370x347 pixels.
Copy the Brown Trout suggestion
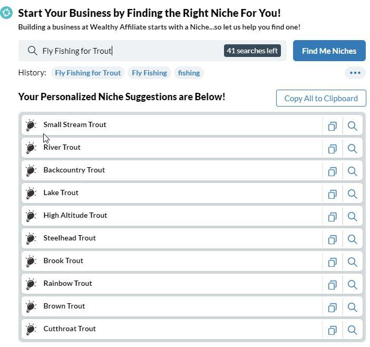pyautogui.click(x=332, y=307)
